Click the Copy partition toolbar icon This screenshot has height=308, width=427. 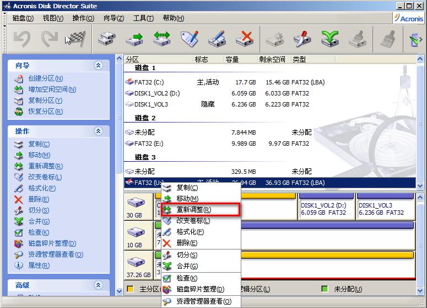[106, 39]
